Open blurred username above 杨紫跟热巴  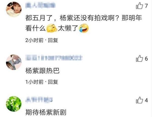tap(54, 57)
